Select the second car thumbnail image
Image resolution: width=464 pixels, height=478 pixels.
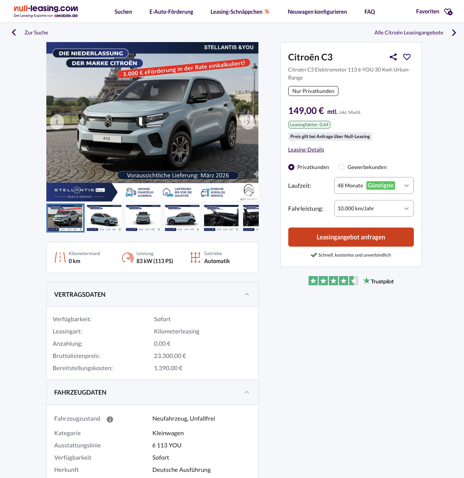[105, 218]
